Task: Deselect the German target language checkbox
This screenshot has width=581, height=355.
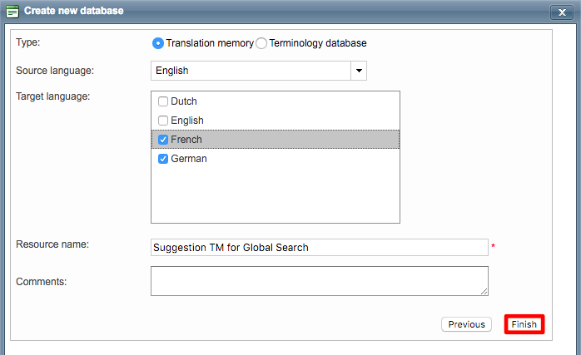Action: (163, 159)
